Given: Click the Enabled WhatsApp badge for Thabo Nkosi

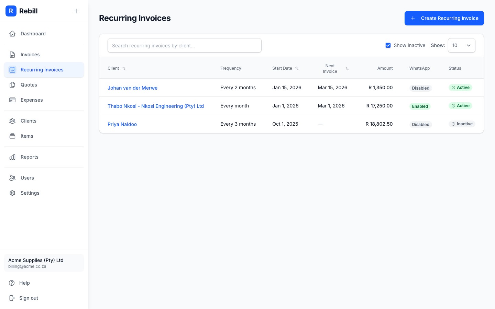Looking at the screenshot, I should [x=420, y=106].
